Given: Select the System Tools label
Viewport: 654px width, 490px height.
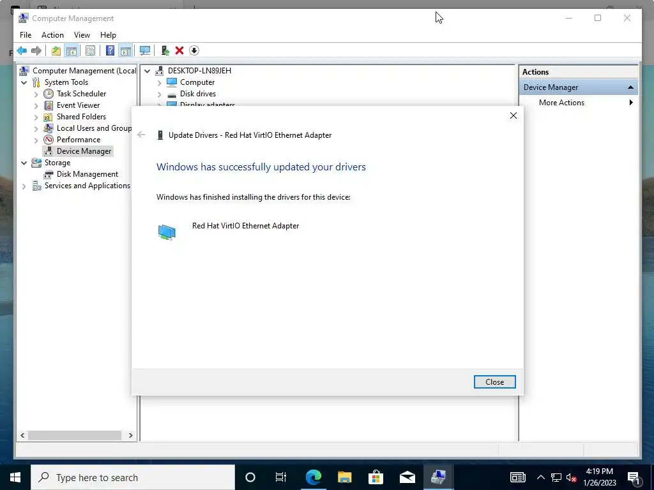Looking at the screenshot, I should coord(66,82).
